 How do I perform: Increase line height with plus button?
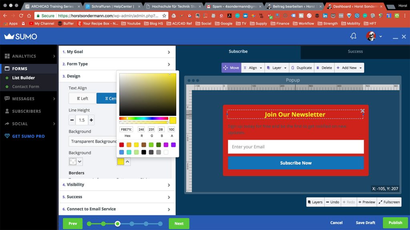click(91, 120)
